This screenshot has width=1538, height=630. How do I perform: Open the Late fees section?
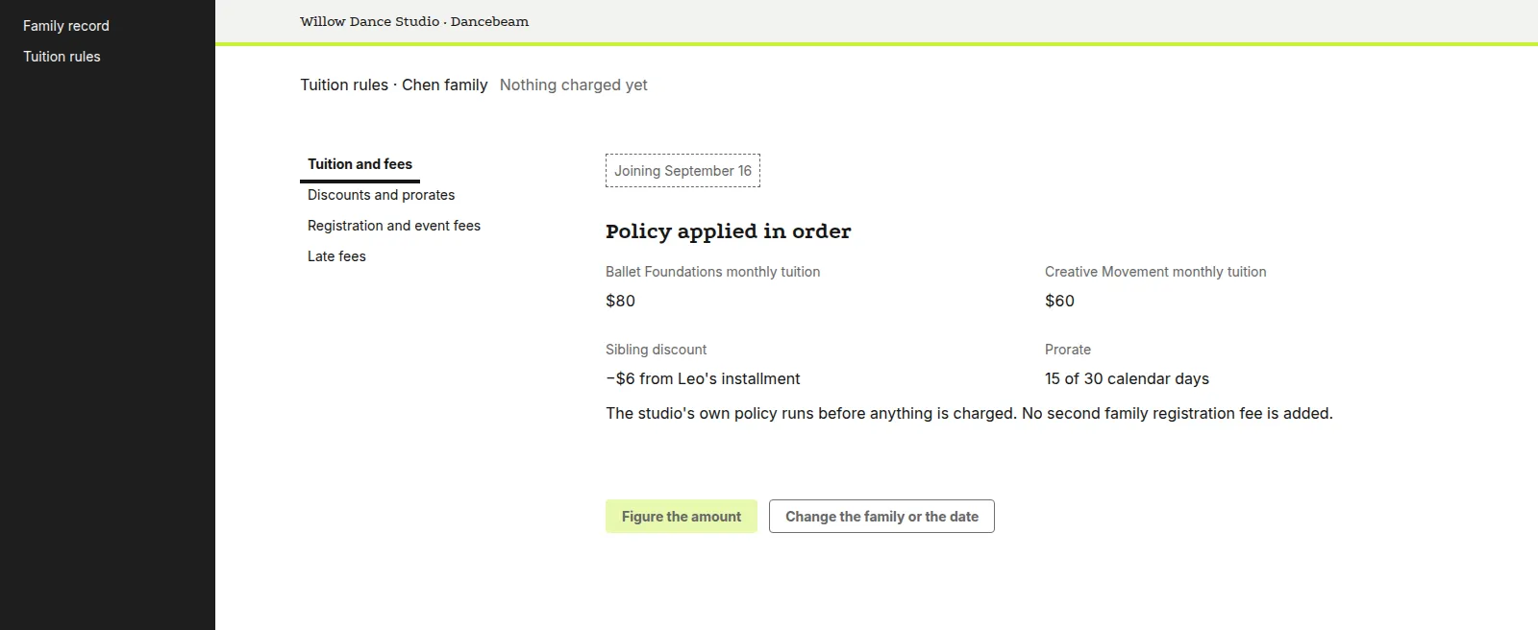[336, 256]
